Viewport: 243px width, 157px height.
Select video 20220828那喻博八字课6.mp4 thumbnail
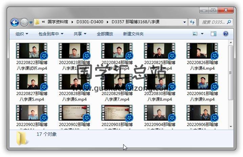(x=74, y=82)
